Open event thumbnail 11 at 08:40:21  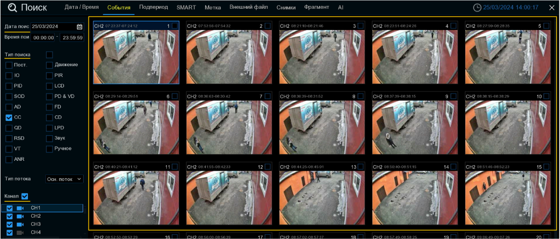(136, 197)
